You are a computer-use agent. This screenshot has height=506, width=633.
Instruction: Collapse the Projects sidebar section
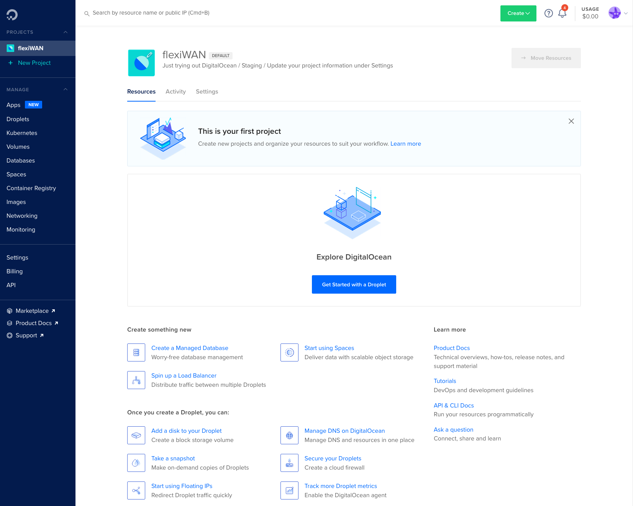pyautogui.click(x=66, y=32)
